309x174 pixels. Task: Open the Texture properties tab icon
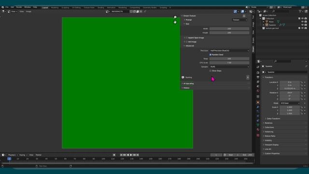click(x=258, y=135)
